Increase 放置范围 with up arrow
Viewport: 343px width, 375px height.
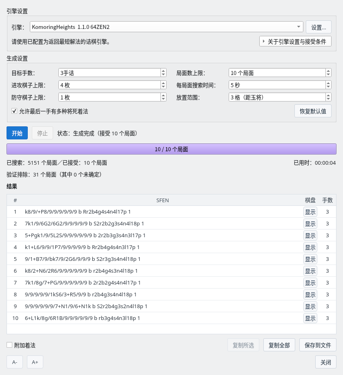point(328,95)
